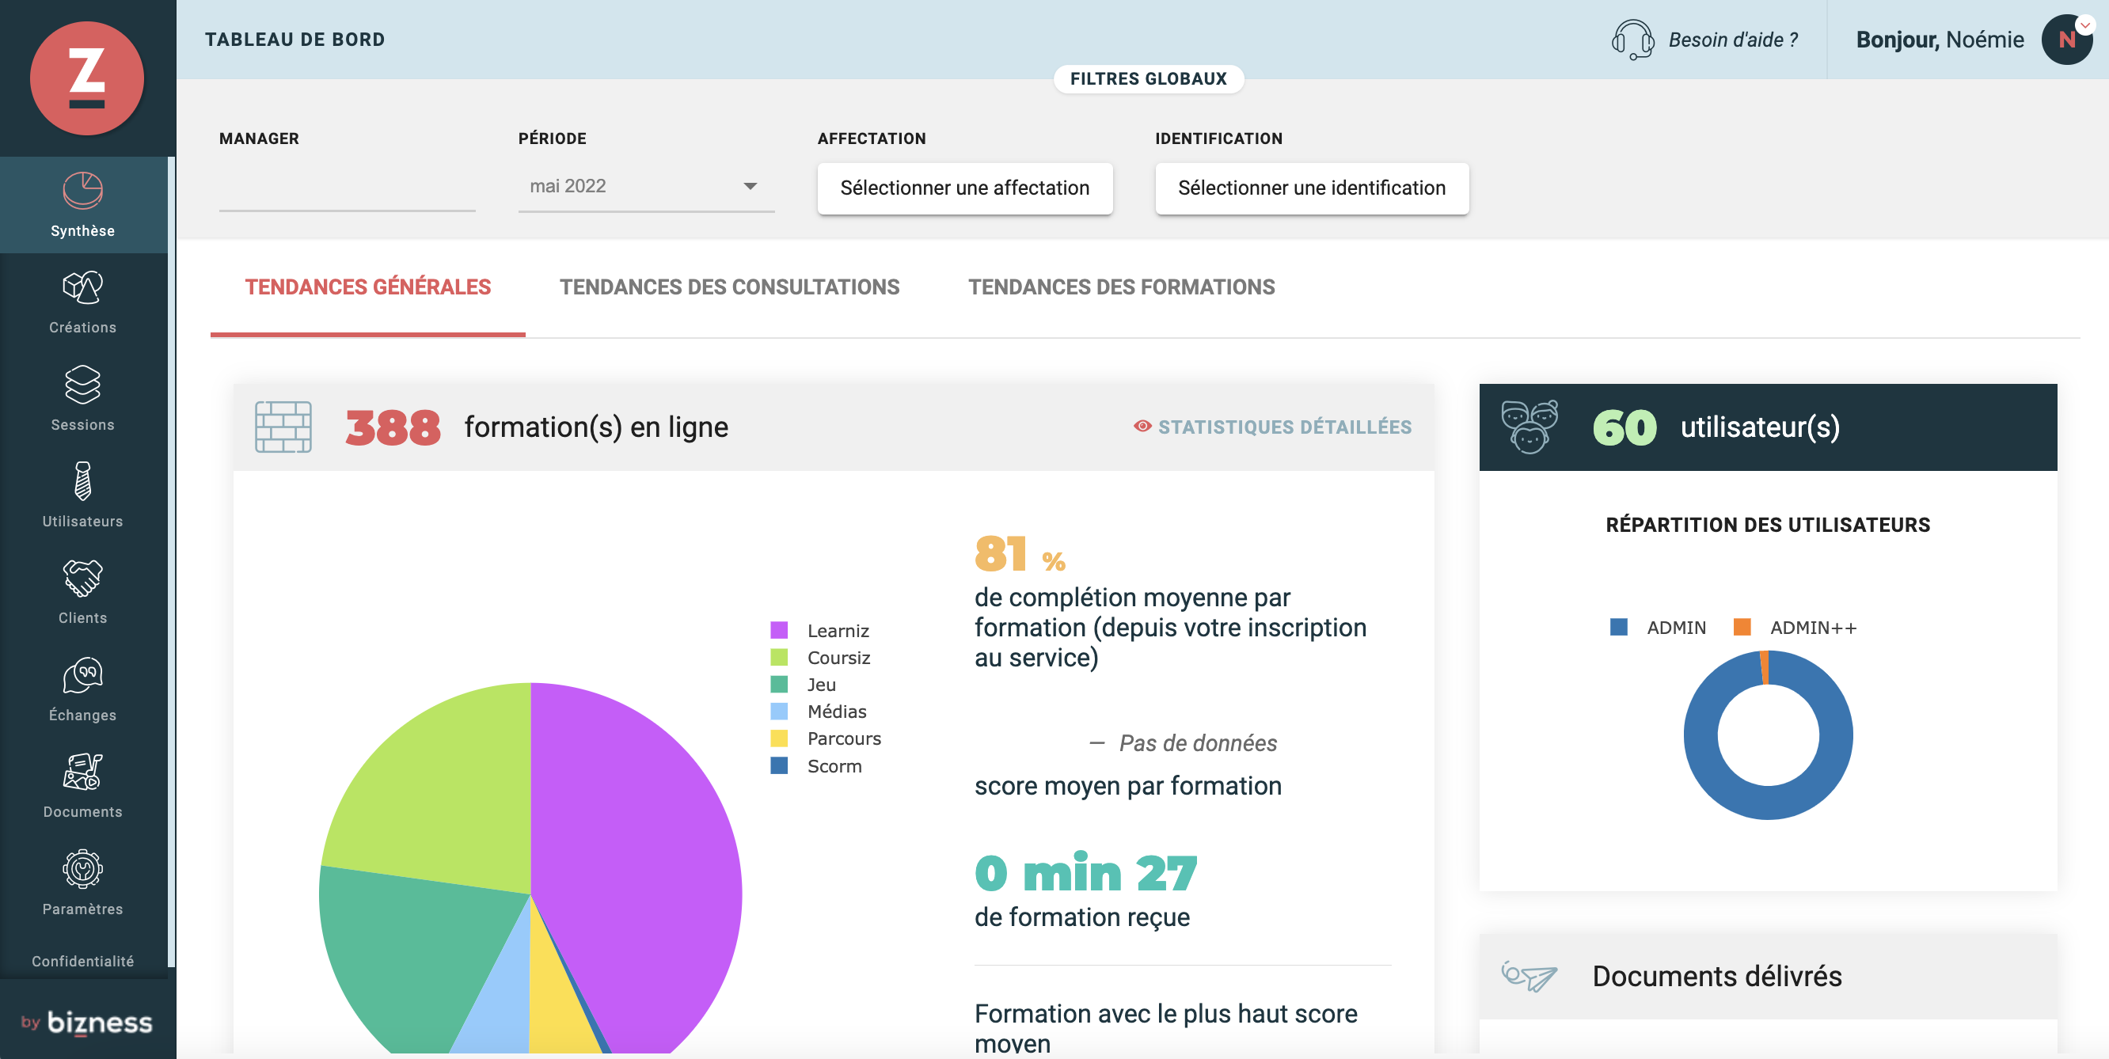2109x1059 pixels.
Task: Switch to the Tendances des consultations tab
Action: click(x=728, y=287)
